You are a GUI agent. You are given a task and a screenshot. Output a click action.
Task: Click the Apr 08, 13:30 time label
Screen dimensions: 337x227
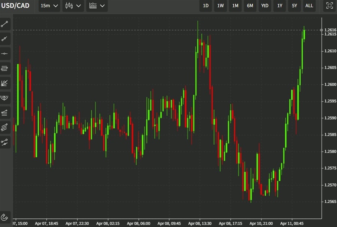[x=200, y=224]
